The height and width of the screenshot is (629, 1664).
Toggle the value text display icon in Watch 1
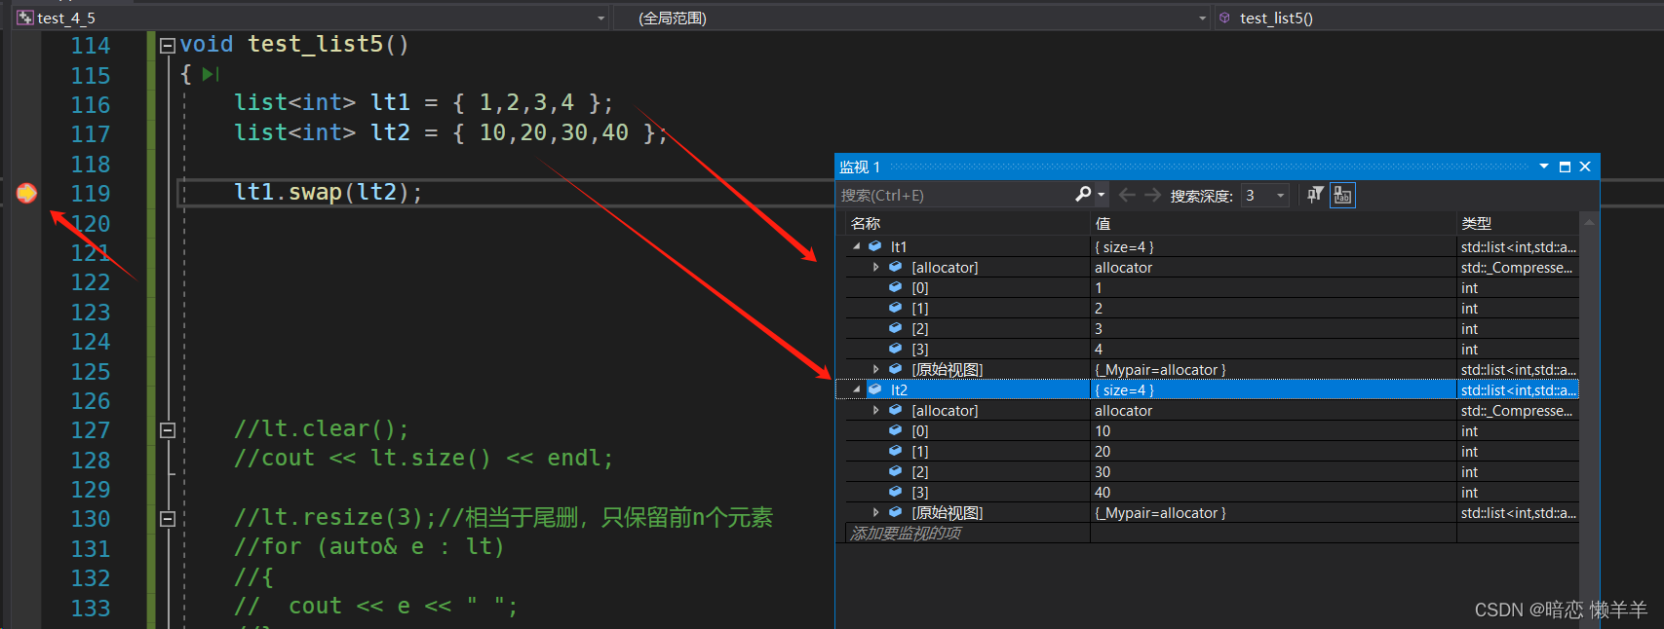coord(1342,195)
